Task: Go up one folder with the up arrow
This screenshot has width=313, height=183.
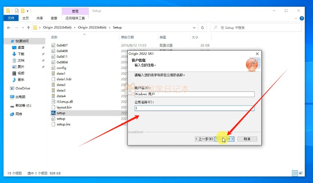Action: [x=28, y=27]
